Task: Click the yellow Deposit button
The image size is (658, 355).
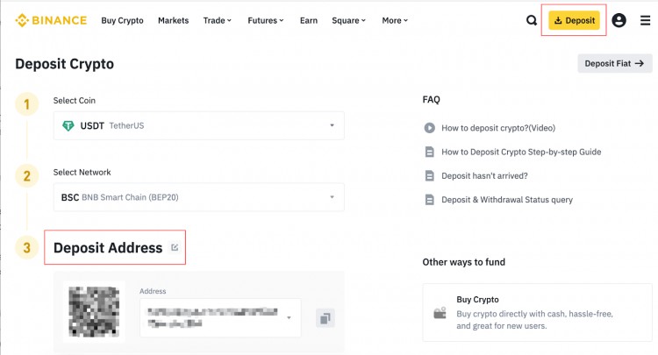Action: (574, 20)
